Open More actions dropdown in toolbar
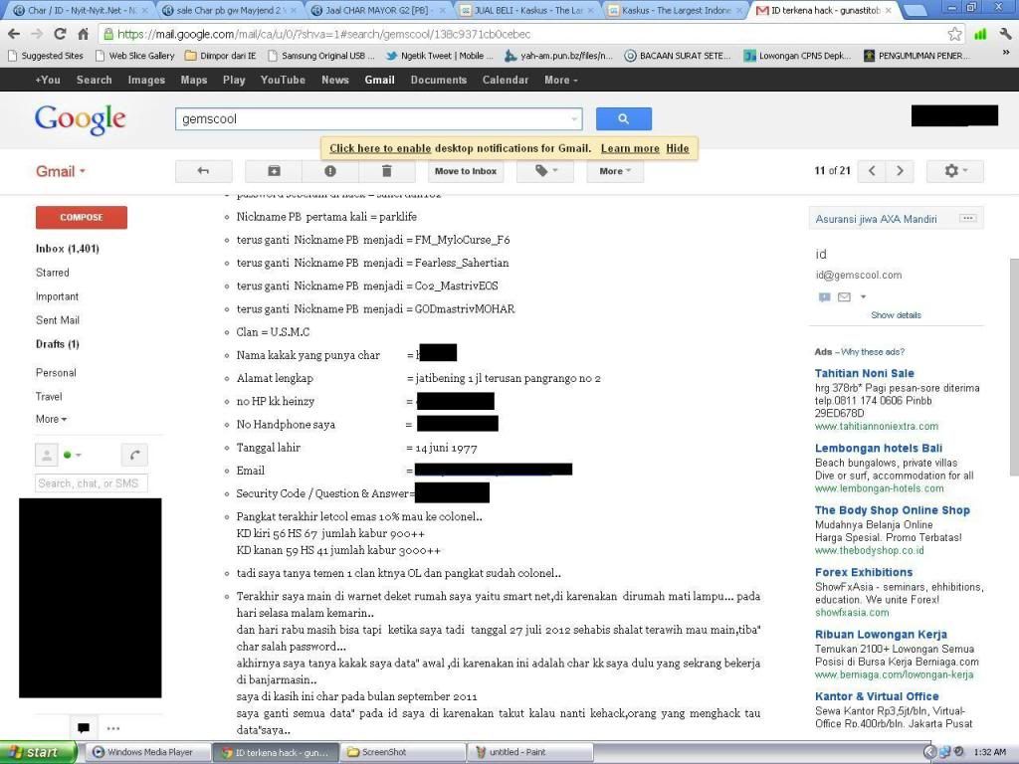Viewport: 1019px width, 764px height. (615, 171)
